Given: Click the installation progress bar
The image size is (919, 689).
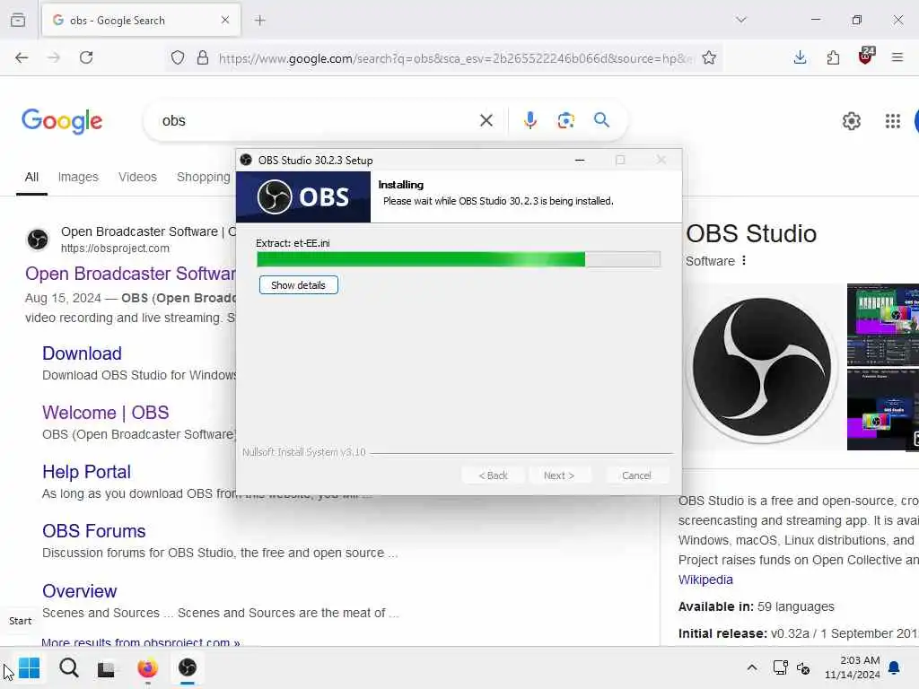Looking at the screenshot, I should [x=459, y=259].
